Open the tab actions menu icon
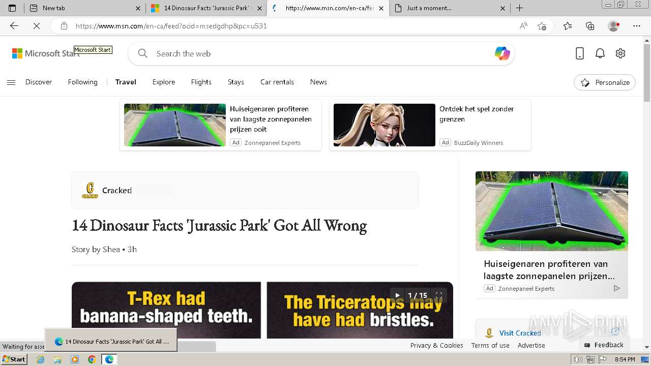 coord(12,8)
